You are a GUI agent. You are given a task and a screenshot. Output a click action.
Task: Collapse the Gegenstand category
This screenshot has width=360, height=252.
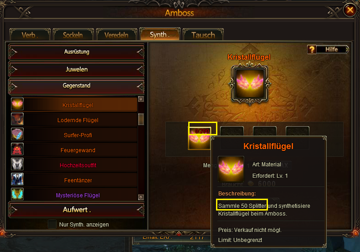pos(77,86)
